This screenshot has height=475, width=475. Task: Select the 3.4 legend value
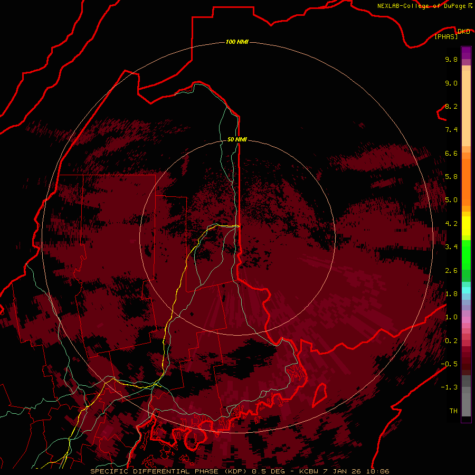click(x=451, y=247)
